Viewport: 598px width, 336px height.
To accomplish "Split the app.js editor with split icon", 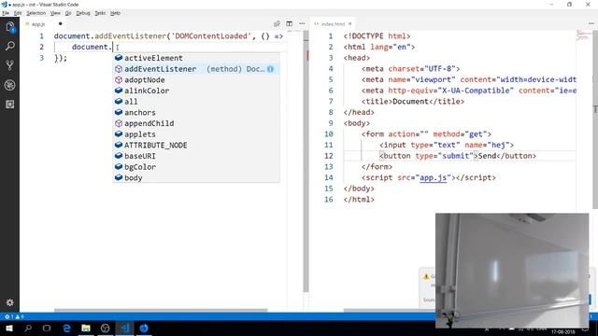I will (290, 23).
